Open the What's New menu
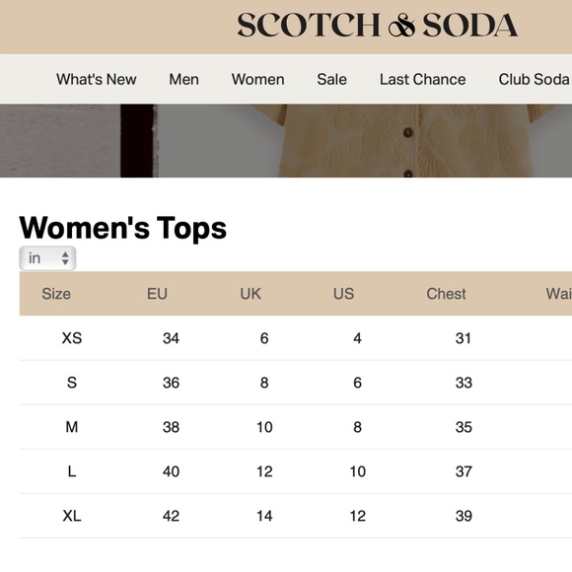572x572 pixels. coord(97,79)
